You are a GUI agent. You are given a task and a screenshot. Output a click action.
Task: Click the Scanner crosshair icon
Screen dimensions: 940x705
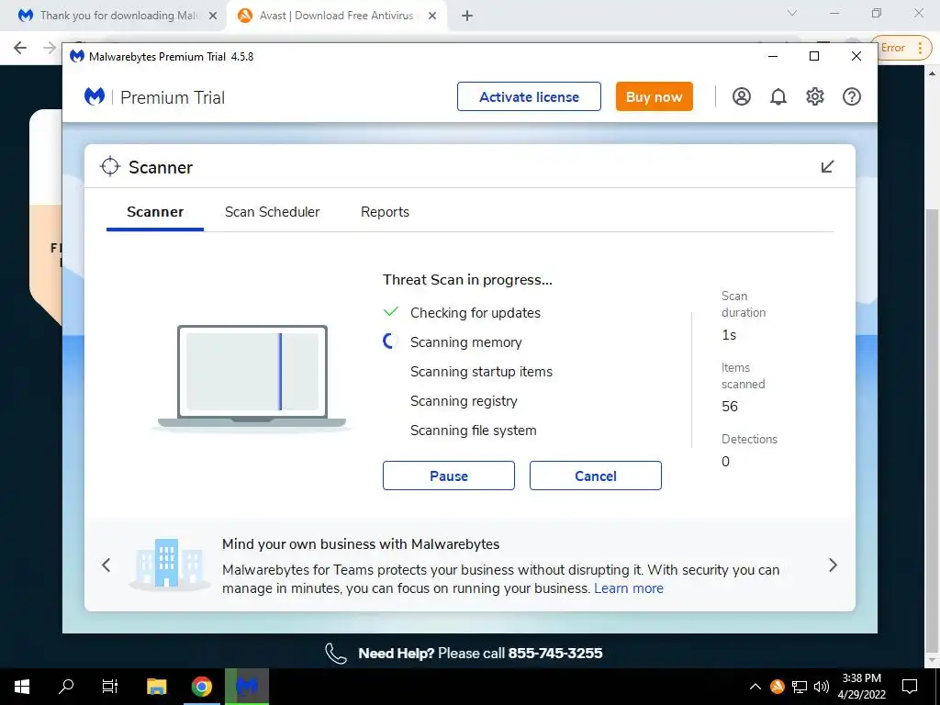tap(110, 167)
